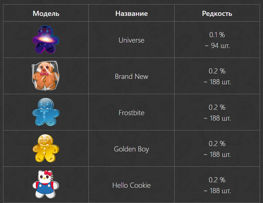Viewport: 263px width, 203px height.
Task: Click the 0.2 % rarity for Brand New
Action: (x=217, y=71)
